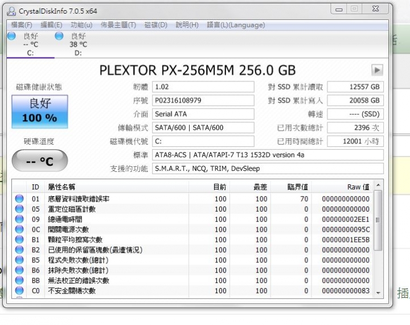Click the status orb of attribute 05
Image resolution: width=410 pixels, height=325 pixels.
pos(19,209)
